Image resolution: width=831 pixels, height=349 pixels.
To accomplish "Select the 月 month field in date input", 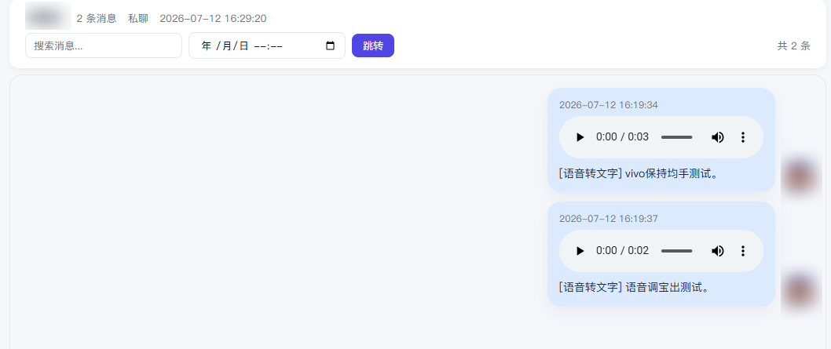I will point(227,46).
